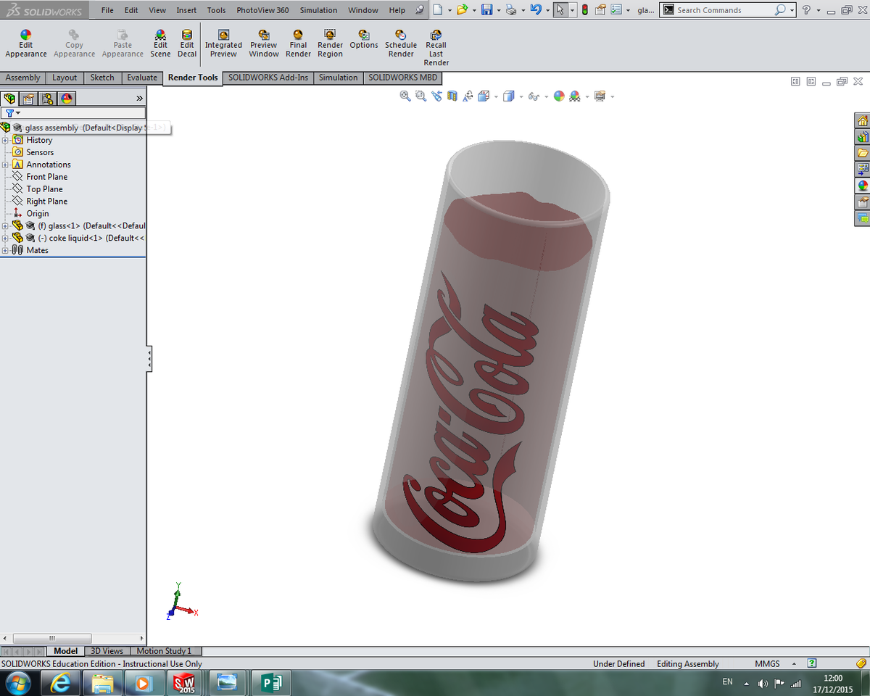
Task: Start Integrated Preview render
Action: [223, 43]
